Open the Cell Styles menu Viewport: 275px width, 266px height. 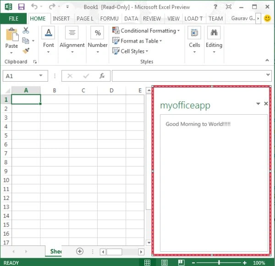130,51
